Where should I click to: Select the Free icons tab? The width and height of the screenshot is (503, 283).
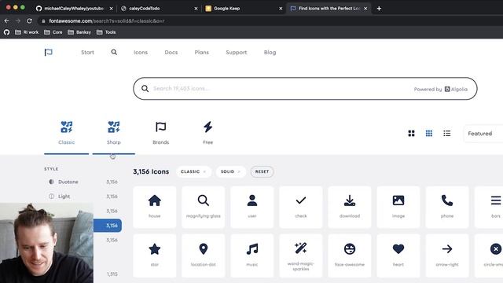pyautogui.click(x=207, y=134)
